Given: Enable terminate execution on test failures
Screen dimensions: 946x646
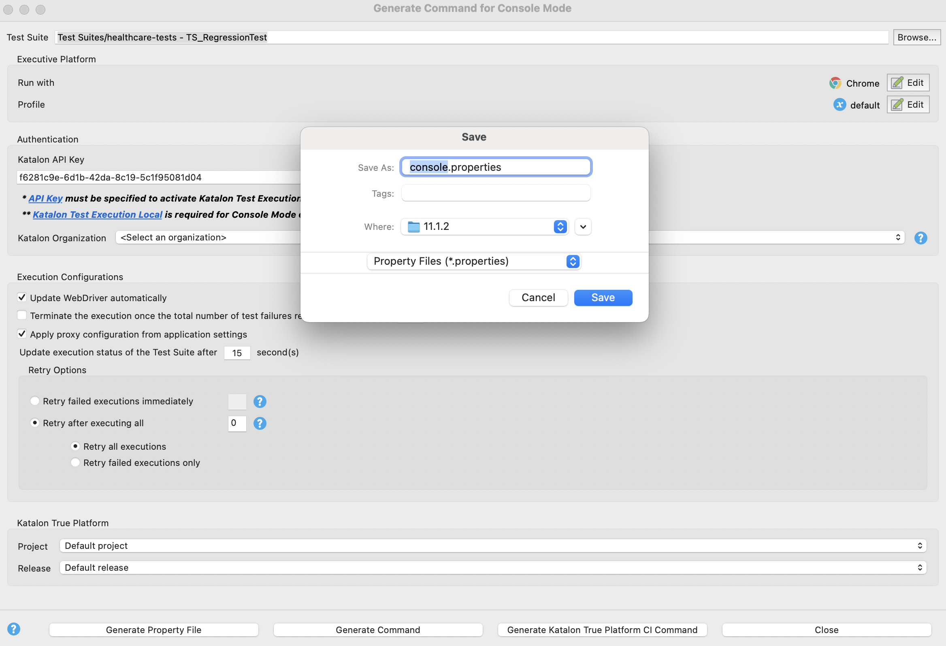Looking at the screenshot, I should coord(22,315).
